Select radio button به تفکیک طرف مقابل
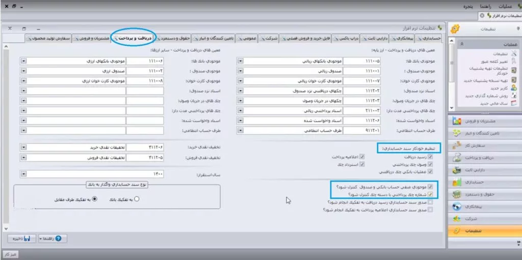The image size is (522, 260). [94, 199]
